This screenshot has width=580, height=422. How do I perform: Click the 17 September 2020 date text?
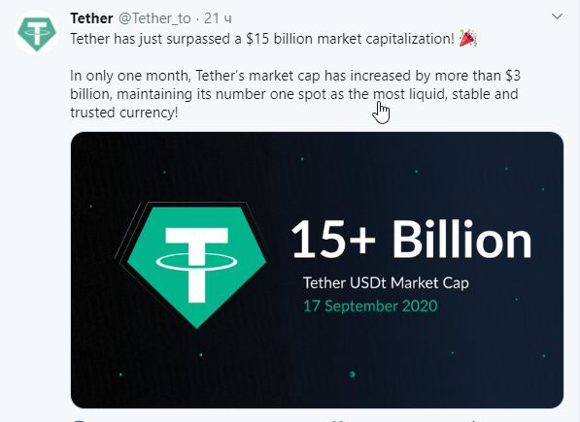point(370,306)
